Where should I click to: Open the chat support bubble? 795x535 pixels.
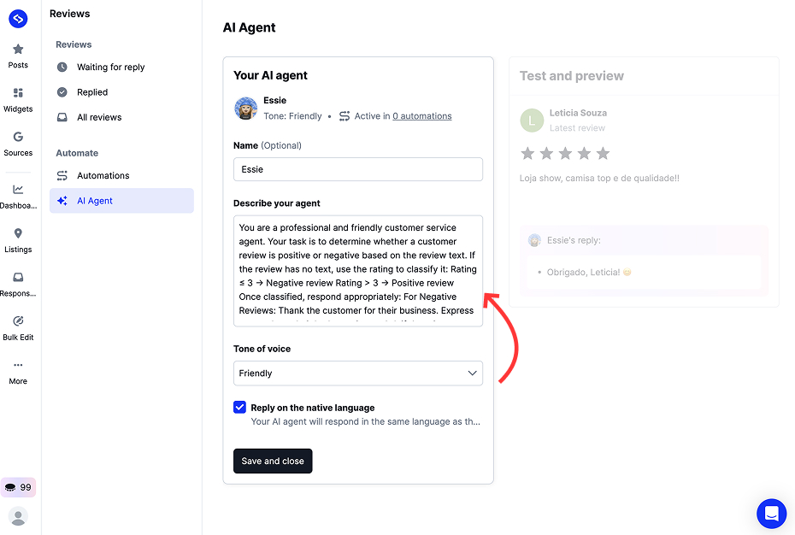pos(771,514)
